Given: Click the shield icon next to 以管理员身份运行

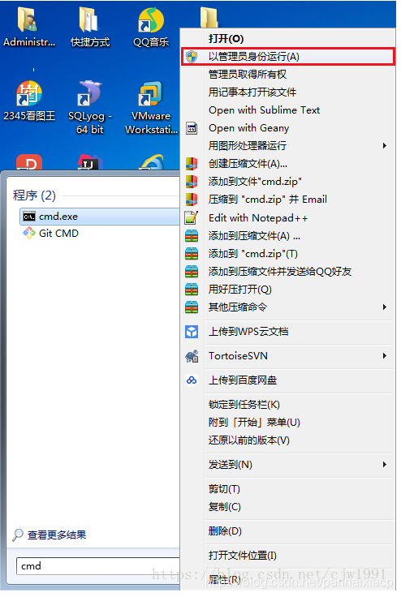Looking at the screenshot, I should 193,58.
